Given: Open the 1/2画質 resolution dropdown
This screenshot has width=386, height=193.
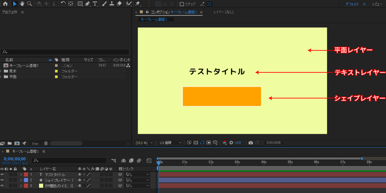Looking at the screenshot, I should tap(170, 142).
